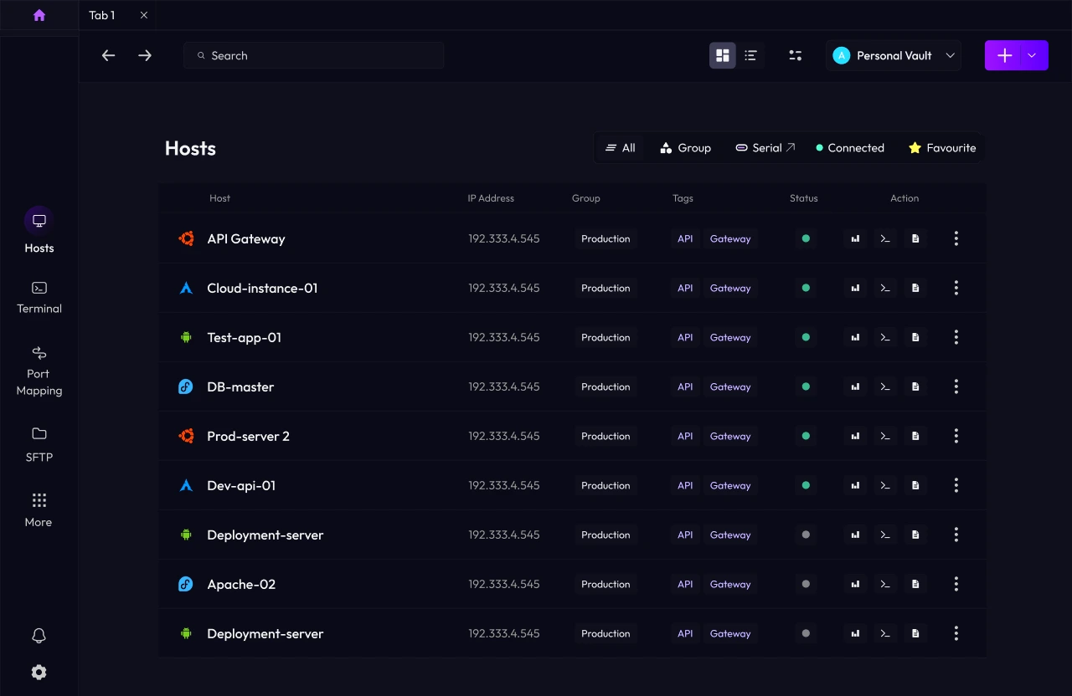The height and width of the screenshot is (696, 1072).
Task: Click the Apache-02 host name
Action: (x=241, y=584)
